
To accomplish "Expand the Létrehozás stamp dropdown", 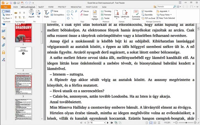I will click(x=125, y=19).
